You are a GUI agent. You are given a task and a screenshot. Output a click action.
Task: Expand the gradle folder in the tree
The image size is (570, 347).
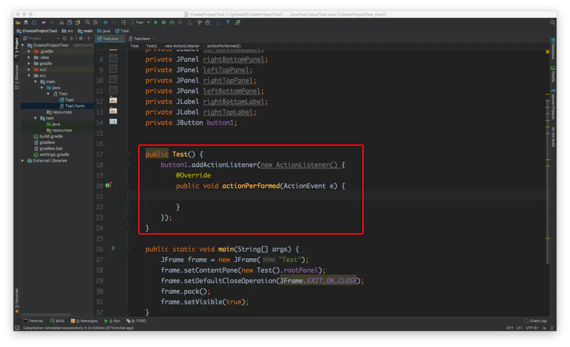29,64
